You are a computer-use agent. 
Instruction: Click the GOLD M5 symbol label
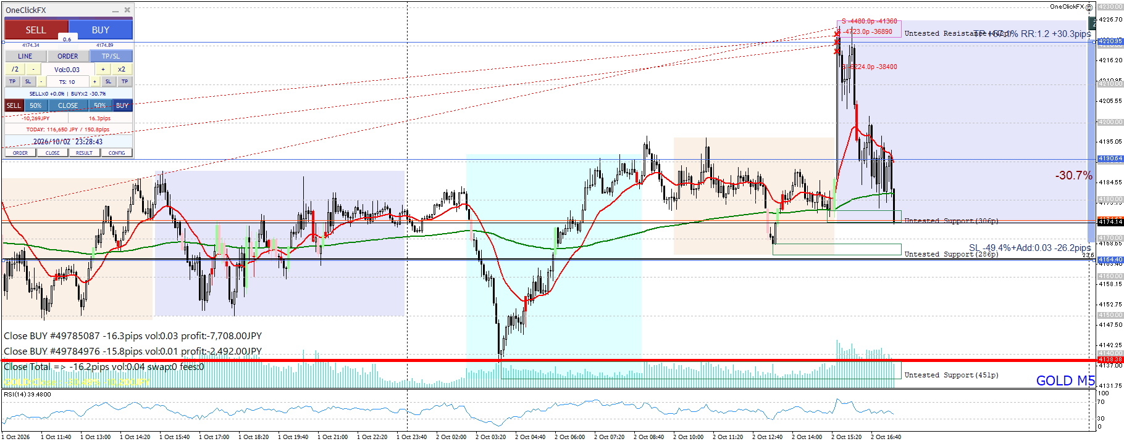[1065, 380]
